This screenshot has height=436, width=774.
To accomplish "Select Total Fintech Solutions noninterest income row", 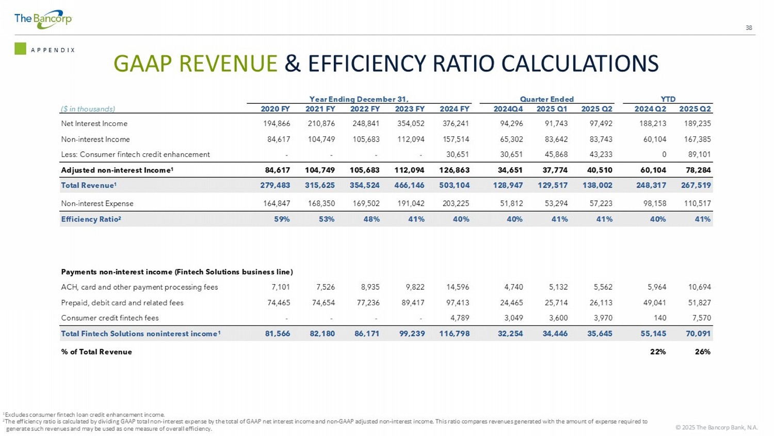I will (x=140, y=334).
